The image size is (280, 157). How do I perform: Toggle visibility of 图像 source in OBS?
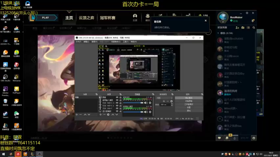117,97
